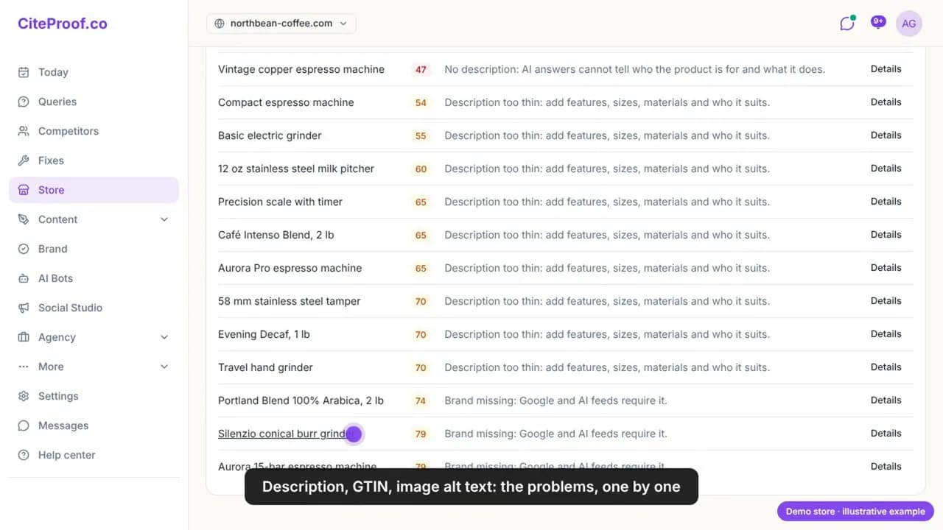The height and width of the screenshot is (530, 943).
Task: Click the AG user avatar
Action: (909, 24)
